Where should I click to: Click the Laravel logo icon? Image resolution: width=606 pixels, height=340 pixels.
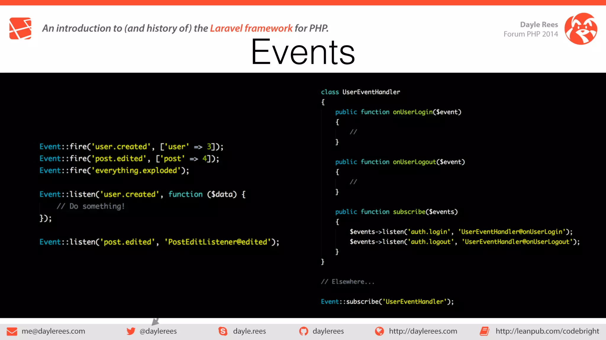click(x=20, y=28)
